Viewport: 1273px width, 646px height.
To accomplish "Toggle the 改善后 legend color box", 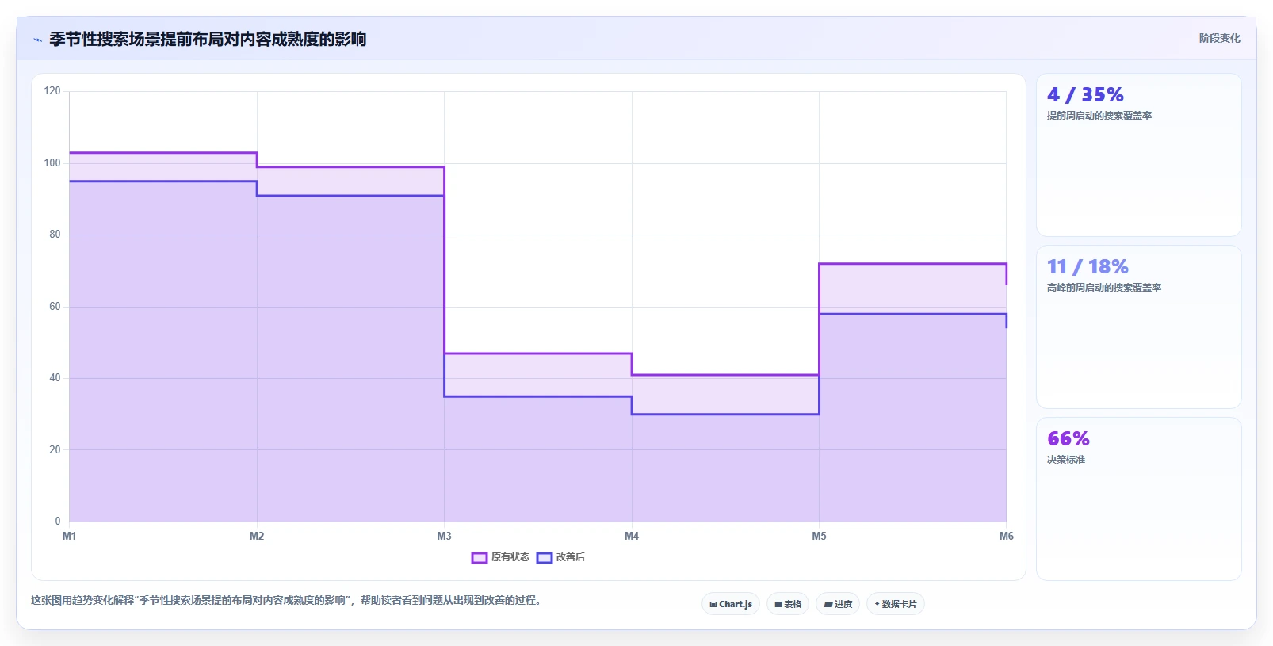I will pos(545,557).
